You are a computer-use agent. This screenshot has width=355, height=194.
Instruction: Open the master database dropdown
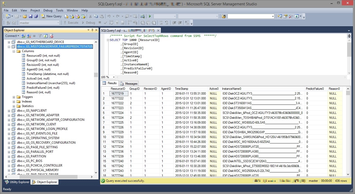(x=58, y=23)
